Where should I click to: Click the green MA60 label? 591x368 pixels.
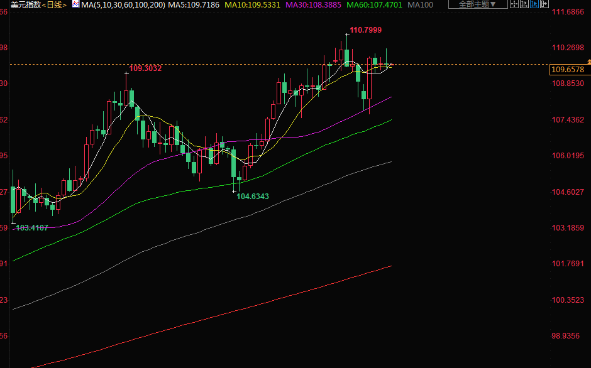pyautogui.click(x=375, y=4)
